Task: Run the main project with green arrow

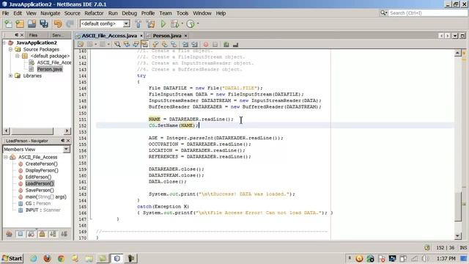Action: [x=163, y=24]
